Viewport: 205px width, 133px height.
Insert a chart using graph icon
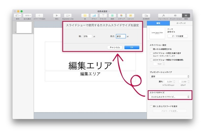[x=94, y=15]
